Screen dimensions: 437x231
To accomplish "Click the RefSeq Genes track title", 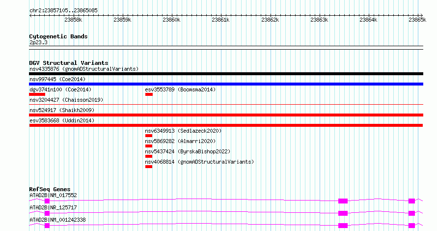I will (50, 189).
